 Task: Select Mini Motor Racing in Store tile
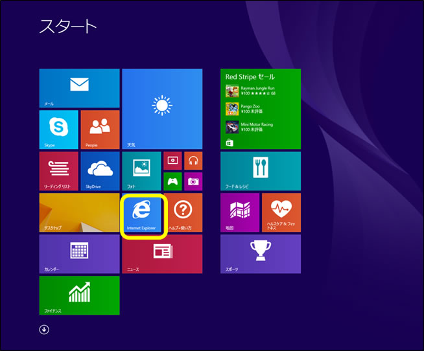coord(250,127)
